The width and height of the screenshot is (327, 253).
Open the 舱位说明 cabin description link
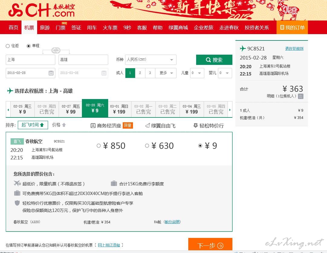pyautogui.click(x=172, y=222)
